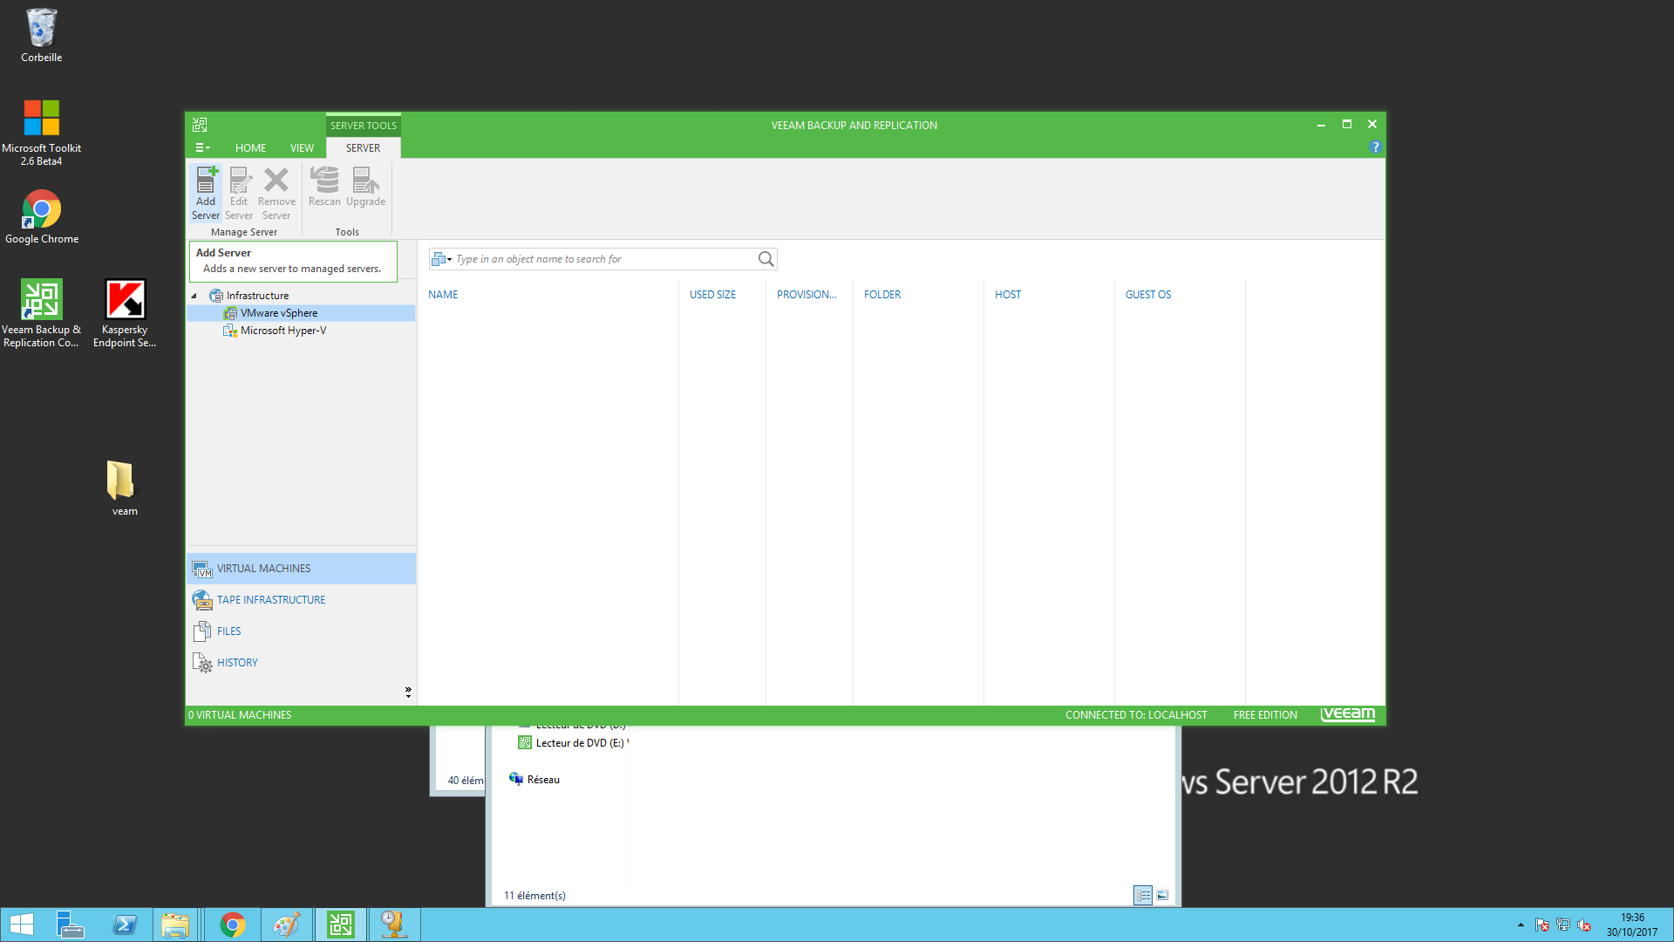The width and height of the screenshot is (1674, 942).
Task: Click the Upgrade tool icon
Action: point(365,188)
